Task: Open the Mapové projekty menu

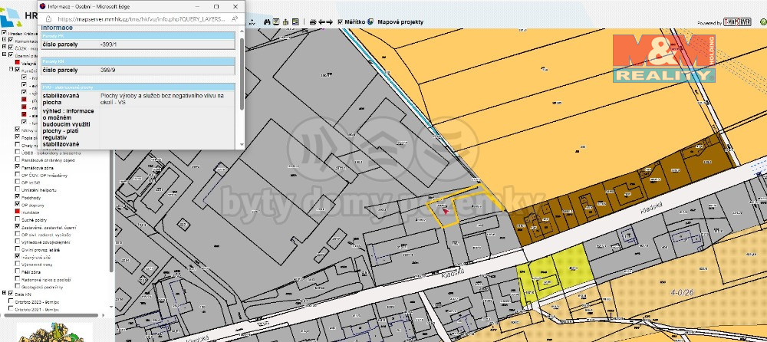Action: pyautogui.click(x=400, y=22)
